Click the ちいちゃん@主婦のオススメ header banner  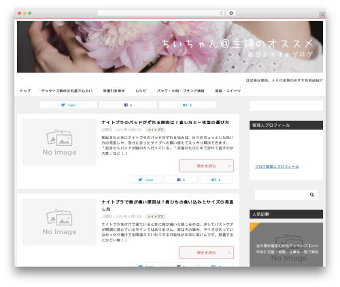[170, 47]
